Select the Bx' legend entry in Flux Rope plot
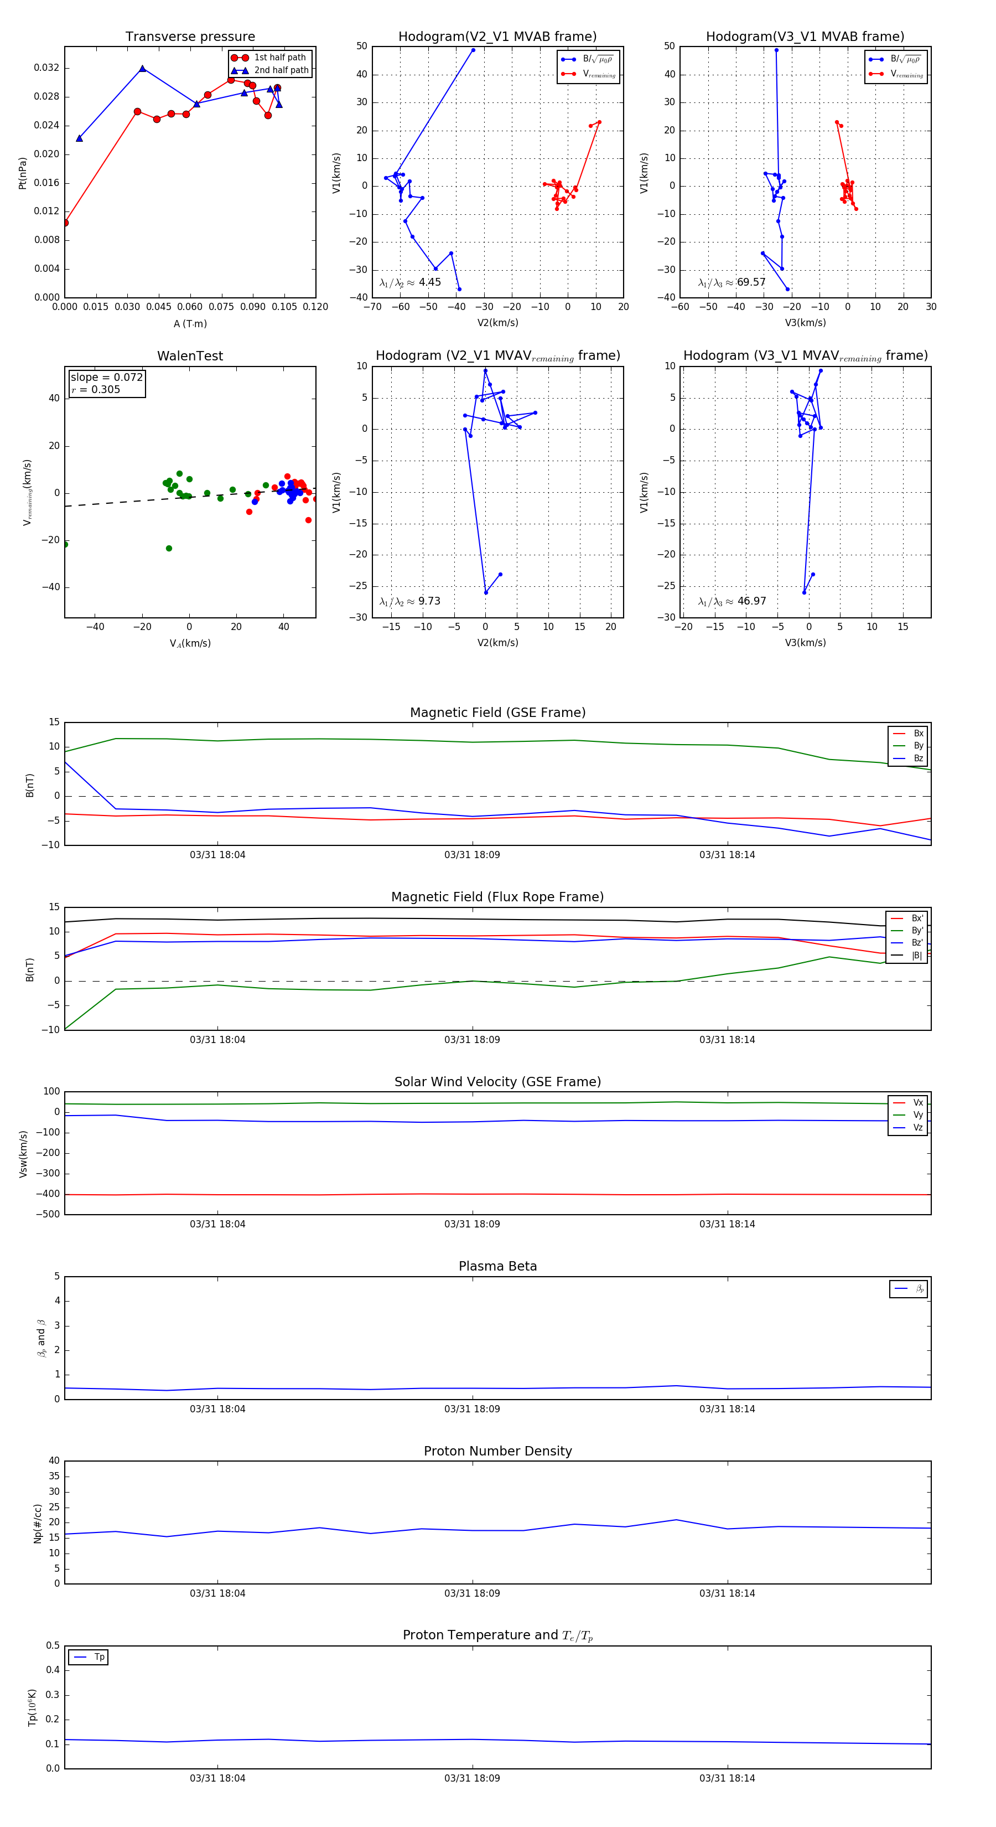 tap(907, 918)
